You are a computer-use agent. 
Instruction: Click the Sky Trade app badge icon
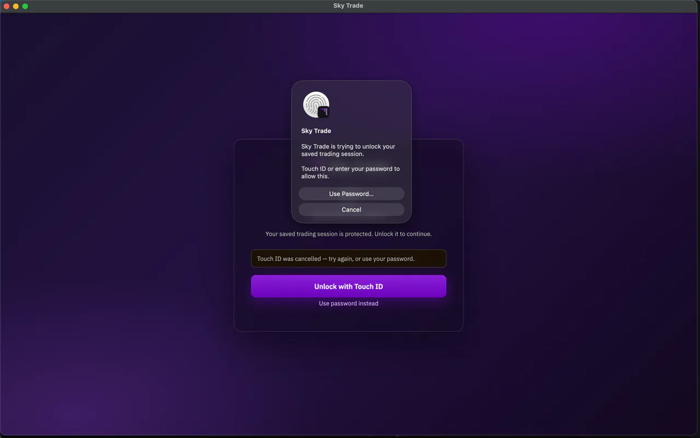point(324,112)
